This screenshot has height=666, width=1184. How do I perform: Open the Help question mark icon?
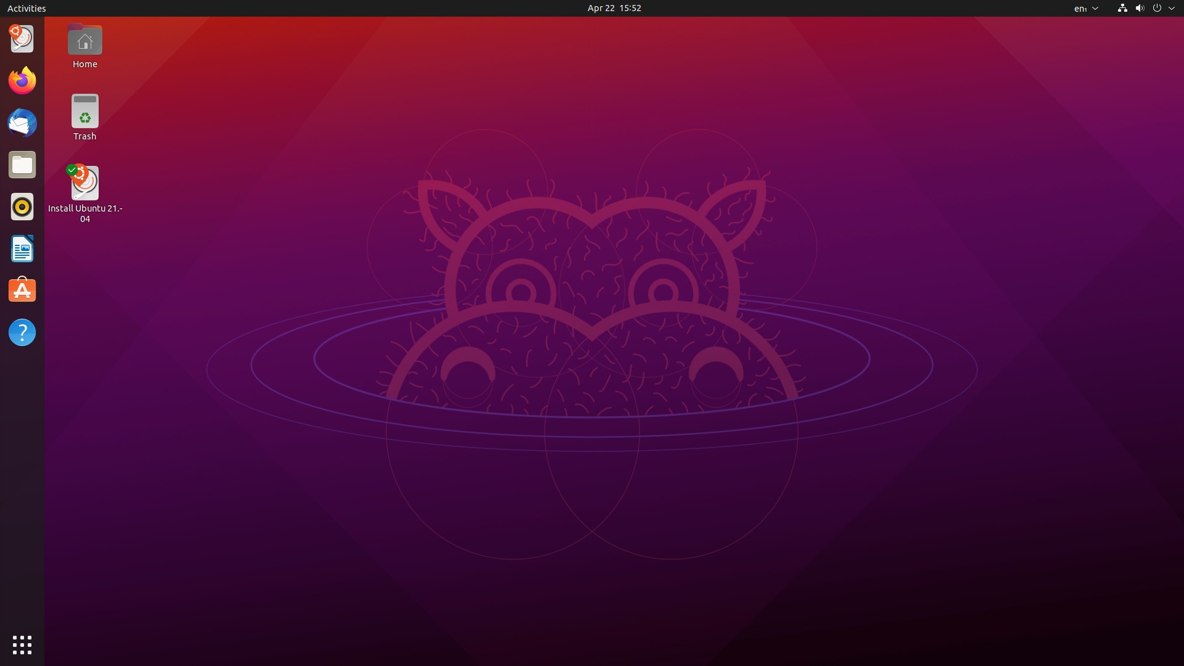click(x=22, y=332)
